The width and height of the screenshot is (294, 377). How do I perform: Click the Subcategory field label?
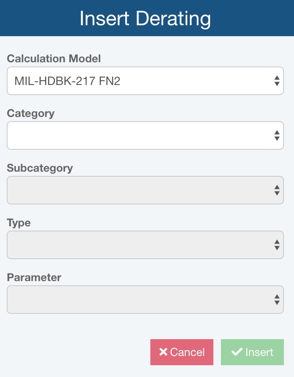pos(40,168)
